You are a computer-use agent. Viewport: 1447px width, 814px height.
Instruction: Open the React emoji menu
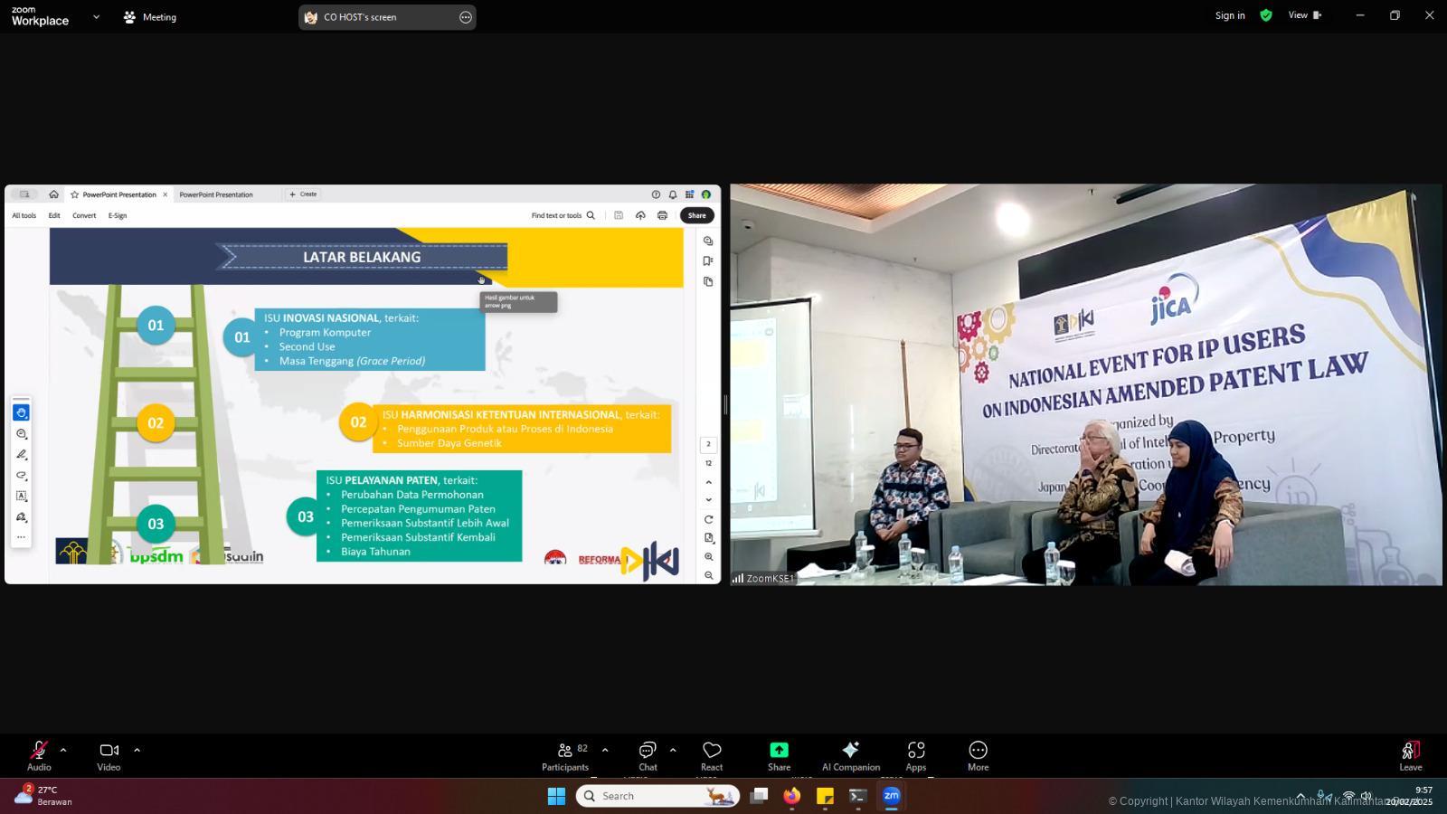712,755
